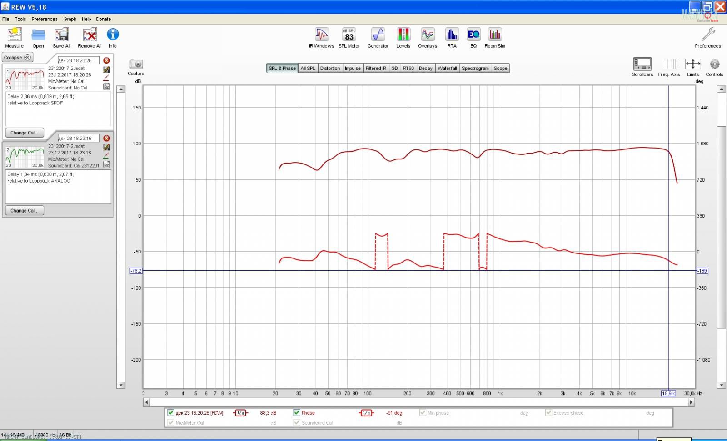
Task: Switch to the Distortion tab
Action: tap(330, 68)
